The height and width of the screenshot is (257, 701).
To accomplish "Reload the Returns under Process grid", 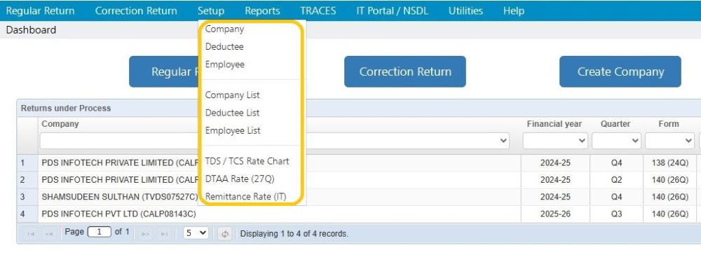I will [224, 234].
